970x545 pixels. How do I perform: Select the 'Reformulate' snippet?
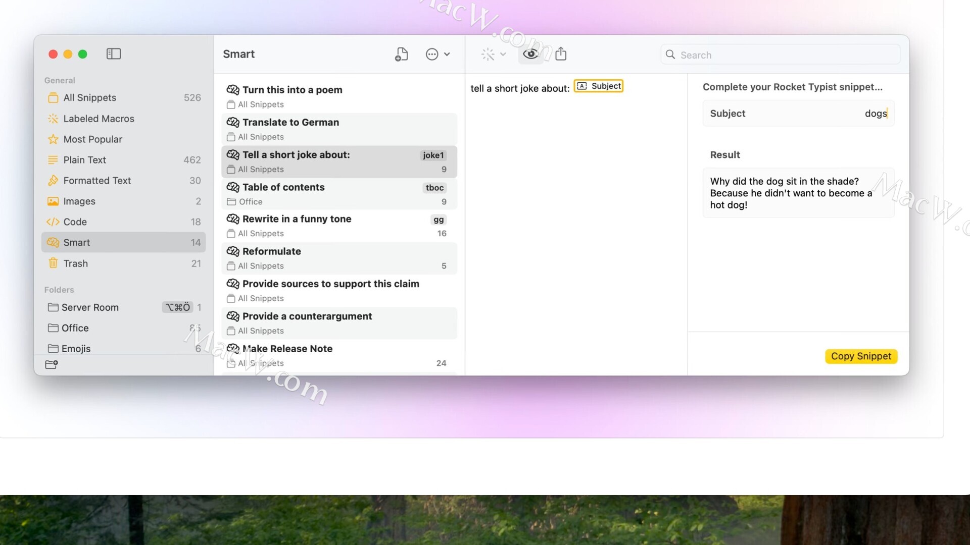[x=339, y=258]
